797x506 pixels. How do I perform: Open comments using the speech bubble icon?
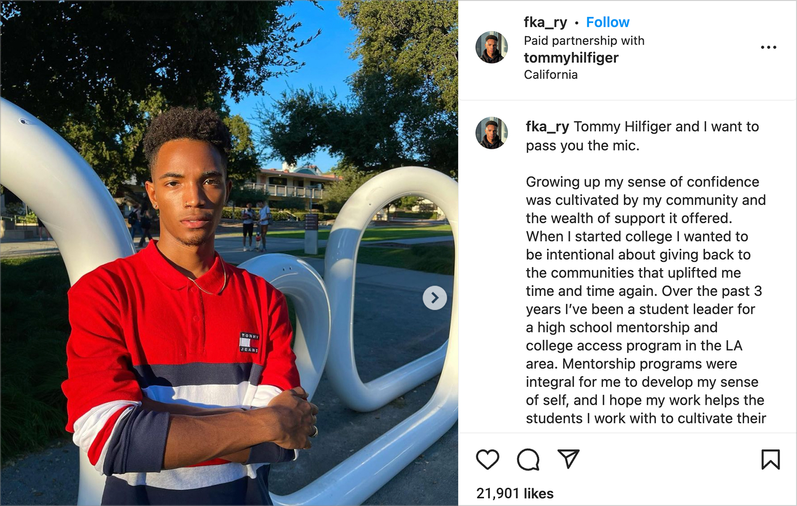[528, 459]
